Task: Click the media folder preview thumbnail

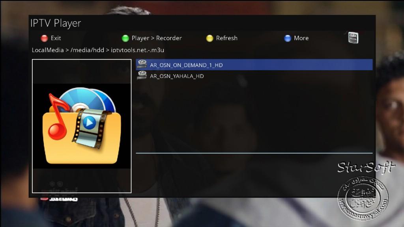Action: click(x=82, y=126)
